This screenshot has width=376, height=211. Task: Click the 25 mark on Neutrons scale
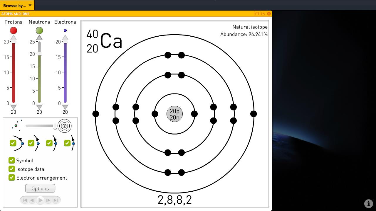[32, 42]
